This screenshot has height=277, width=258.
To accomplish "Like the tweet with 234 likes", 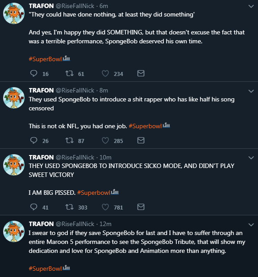I will tap(105, 73).
